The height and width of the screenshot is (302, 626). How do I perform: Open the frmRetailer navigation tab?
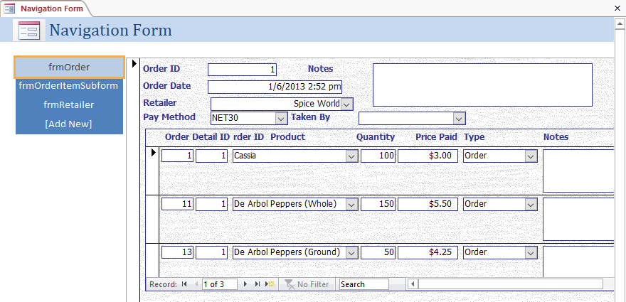coord(69,104)
